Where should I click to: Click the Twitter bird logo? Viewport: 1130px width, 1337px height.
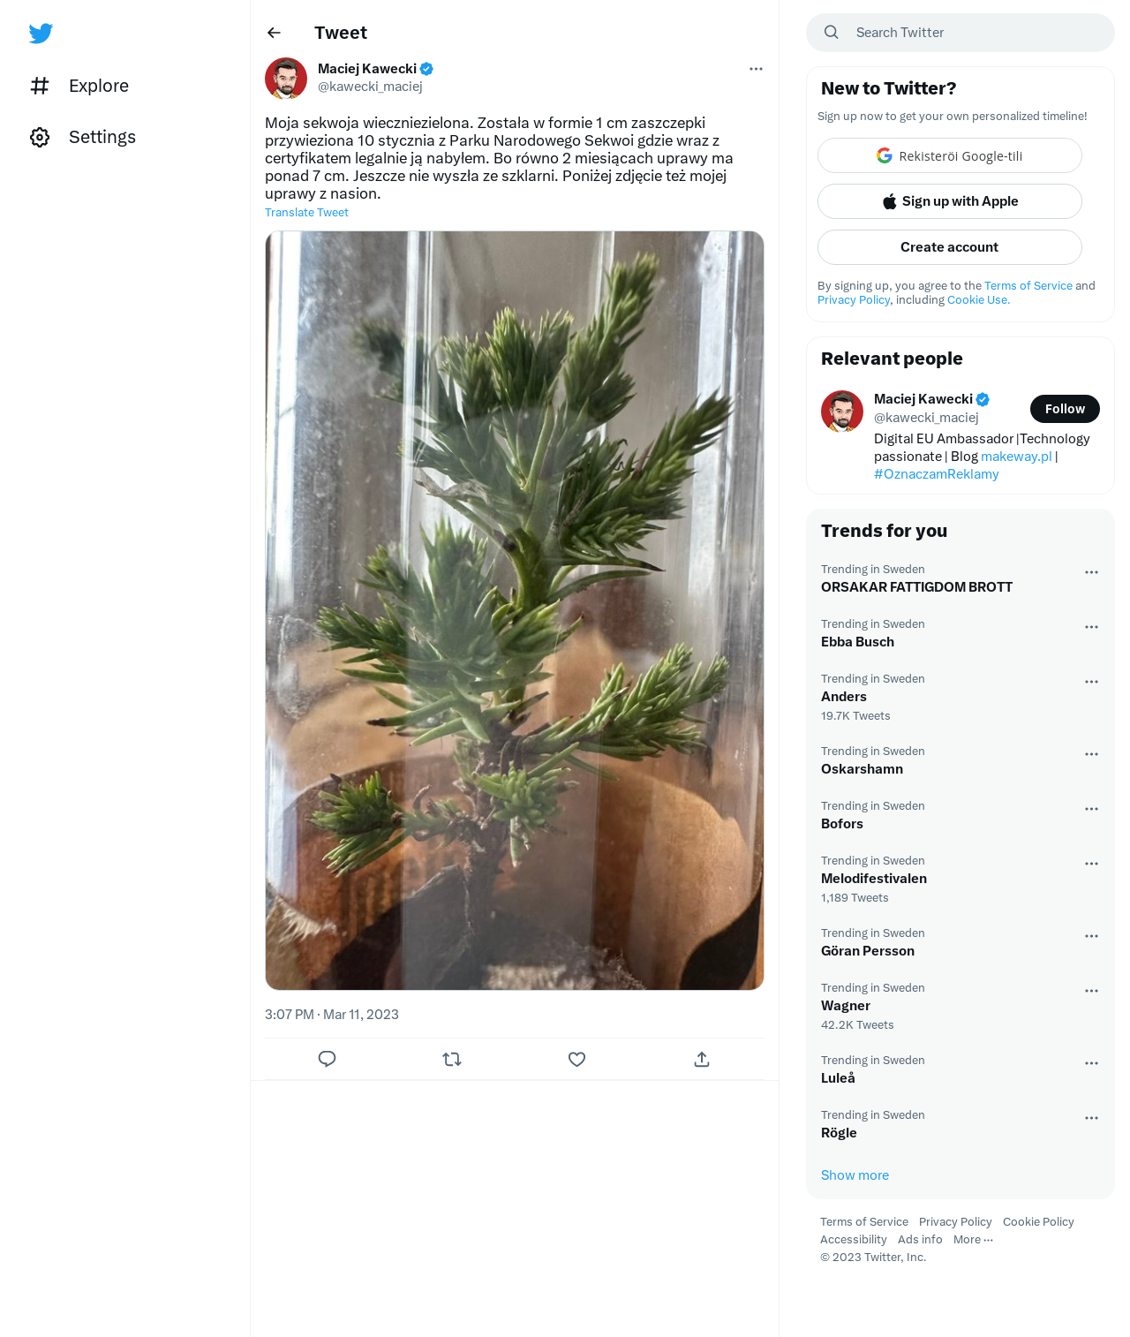pyautogui.click(x=41, y=34)
